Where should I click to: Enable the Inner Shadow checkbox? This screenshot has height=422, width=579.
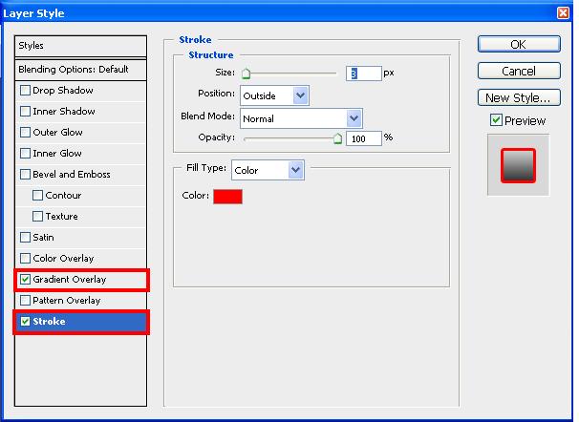click(x=26, y=112)
